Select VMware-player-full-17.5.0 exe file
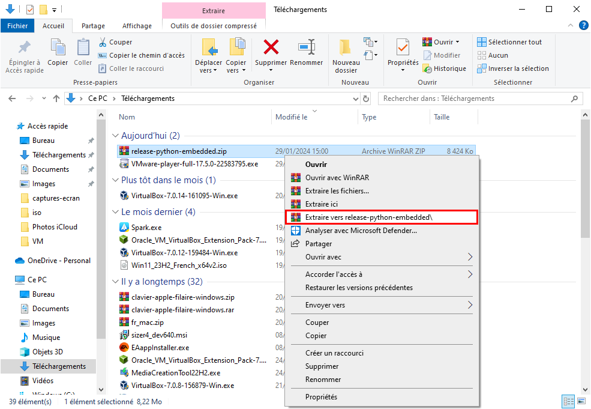This screenshot has height=409, width=591. coord(194,164)
